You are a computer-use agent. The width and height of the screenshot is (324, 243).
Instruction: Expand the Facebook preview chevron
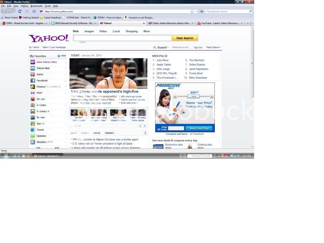(x=65, y=81)
